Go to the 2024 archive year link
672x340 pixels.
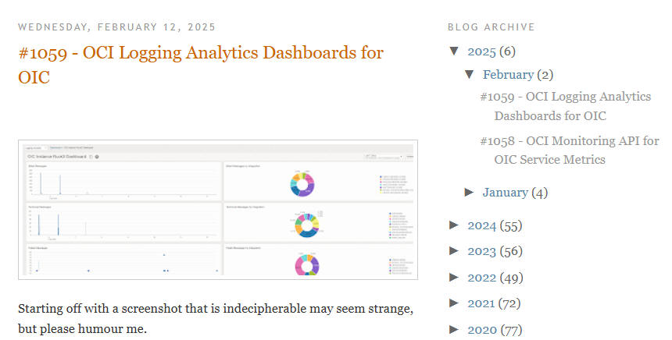481,225
